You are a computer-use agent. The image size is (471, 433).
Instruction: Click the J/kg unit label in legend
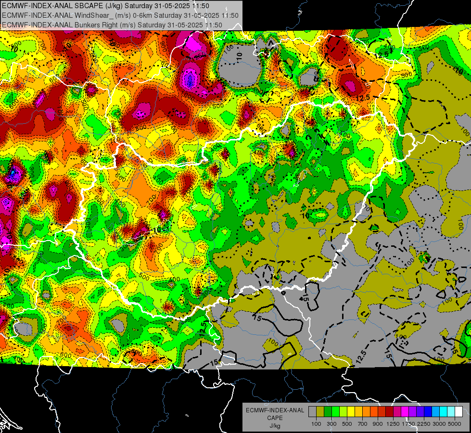pos(275,426)
